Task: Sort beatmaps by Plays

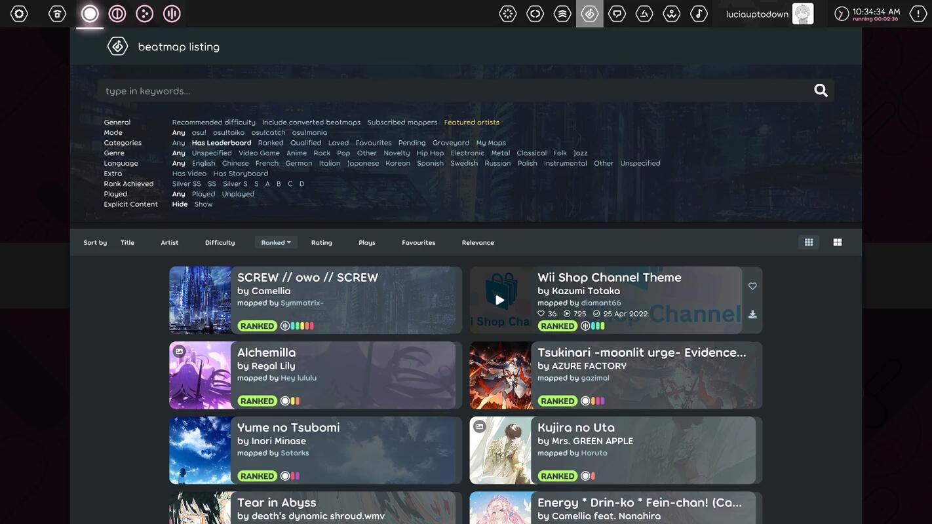Action: click(367, 243)
